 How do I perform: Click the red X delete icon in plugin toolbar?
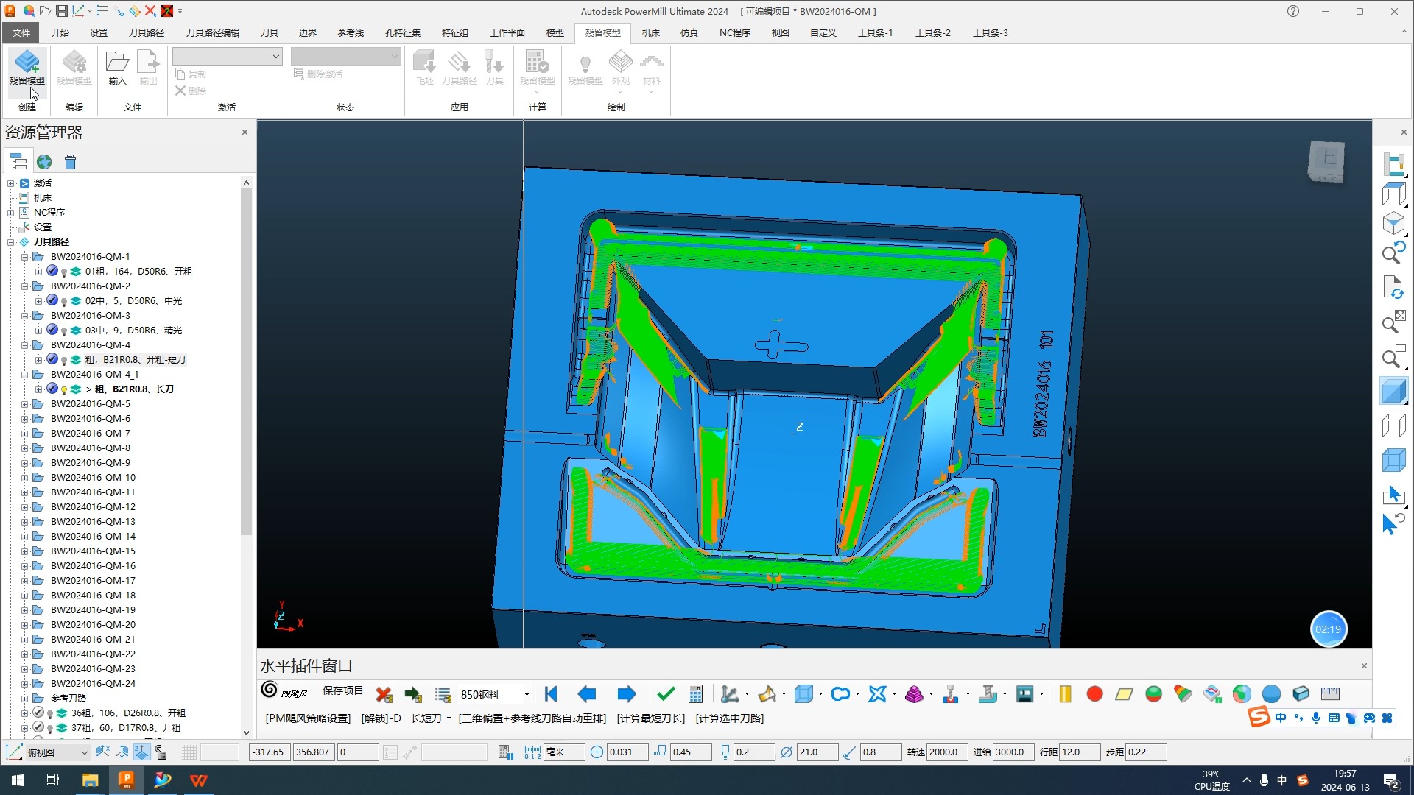coord(384,694)
